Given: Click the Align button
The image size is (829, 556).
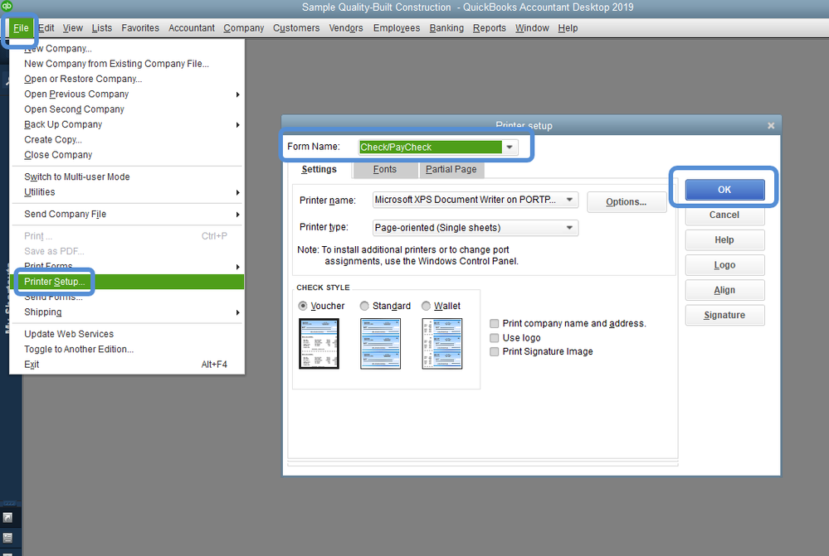Looking at the screenshot, I should pyautogui.click(x=724, y=290).
